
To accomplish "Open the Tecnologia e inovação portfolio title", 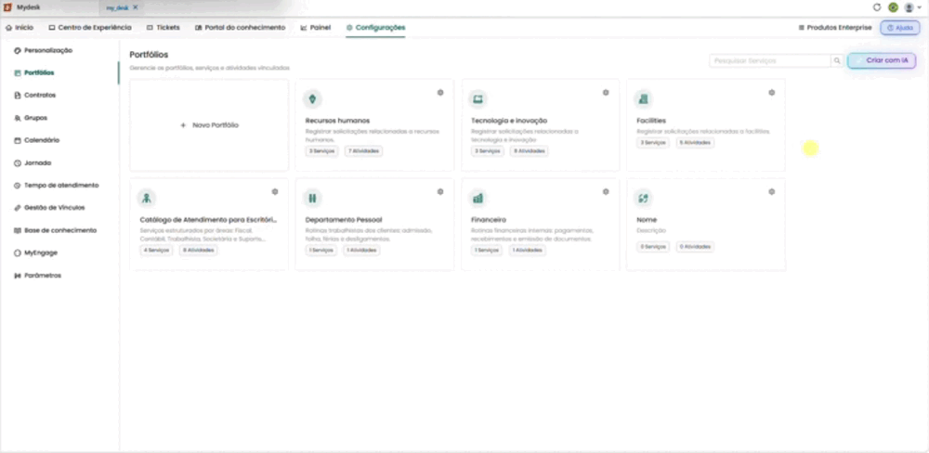I will [x=509, y=121].
